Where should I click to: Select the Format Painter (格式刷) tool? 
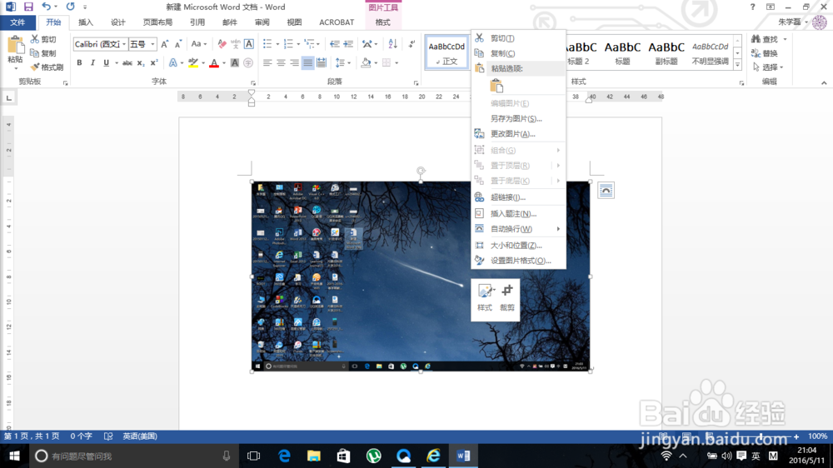click(47, 67)
